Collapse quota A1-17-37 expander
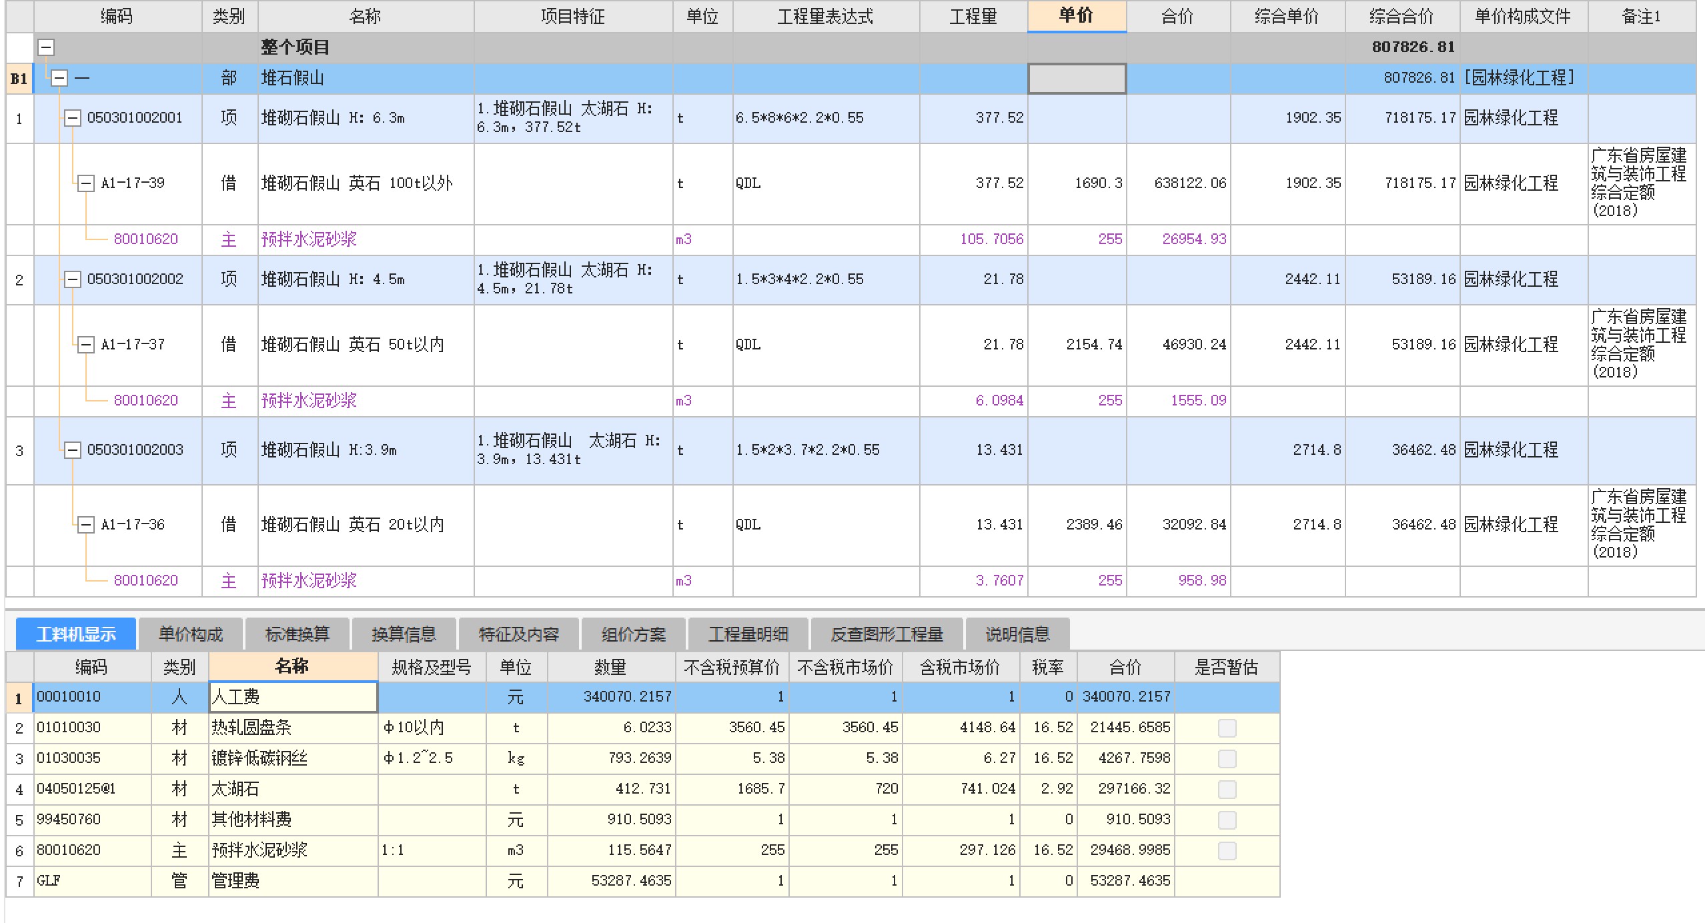1705x923 pixels. 86,345
